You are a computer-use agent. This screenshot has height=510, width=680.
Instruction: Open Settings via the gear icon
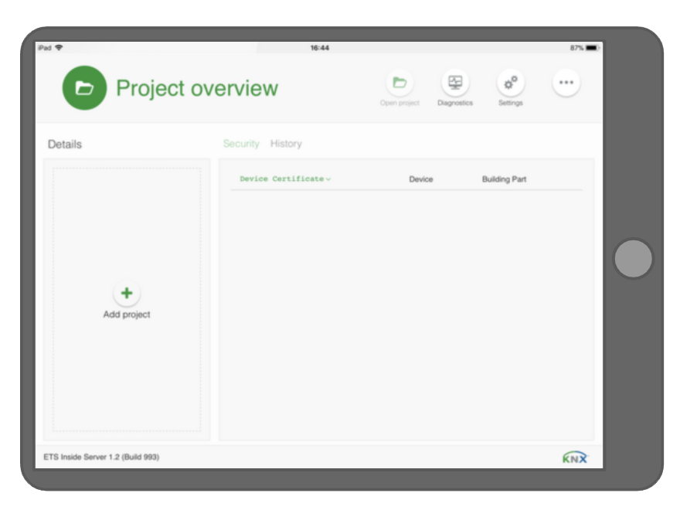point(509,81)
